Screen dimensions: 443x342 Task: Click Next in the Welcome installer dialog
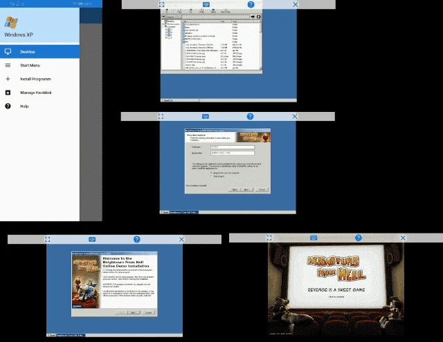point(134,312)
